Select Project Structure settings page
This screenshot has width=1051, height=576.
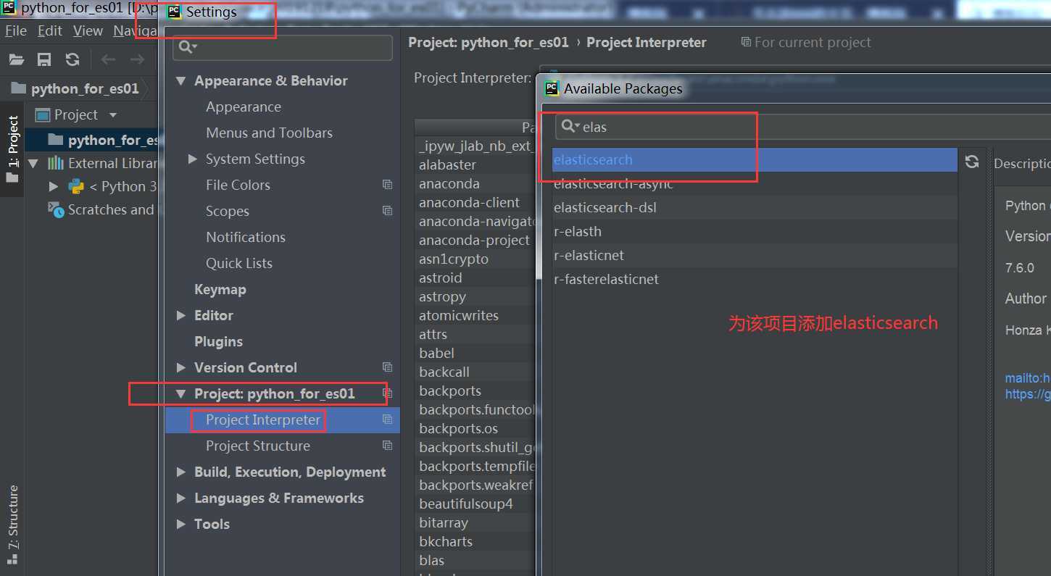point(258,446)
